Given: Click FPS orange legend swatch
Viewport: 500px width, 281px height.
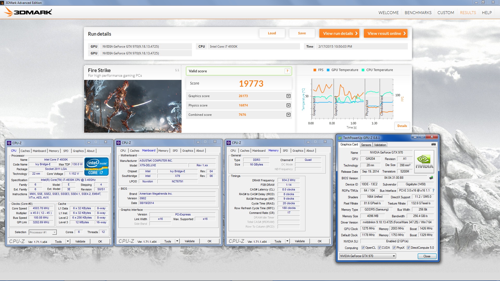Looking at the screenshot, I should pos(315,70).
